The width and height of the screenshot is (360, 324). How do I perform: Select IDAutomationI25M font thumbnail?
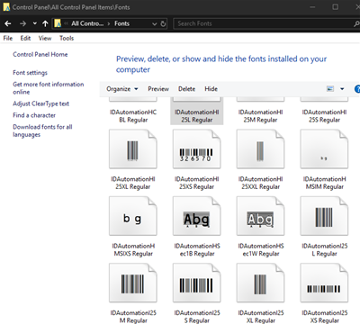click(133, 283)
